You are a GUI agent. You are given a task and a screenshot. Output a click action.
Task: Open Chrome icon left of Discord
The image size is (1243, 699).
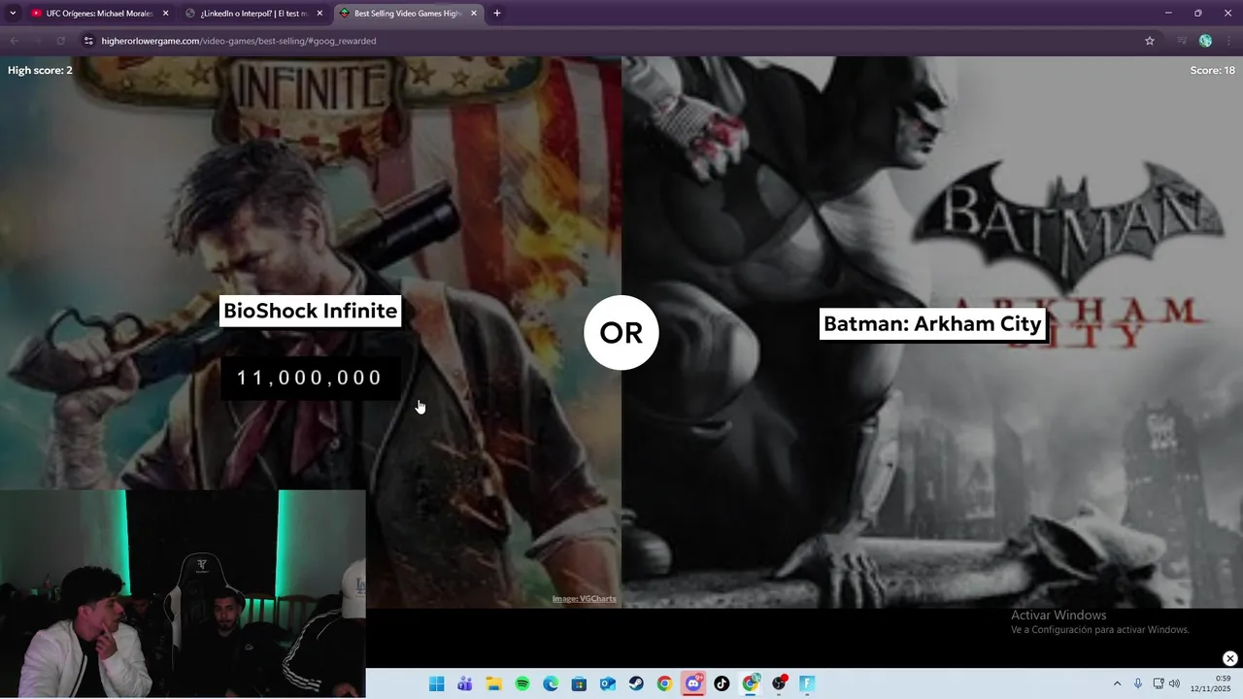pos(664,683)
